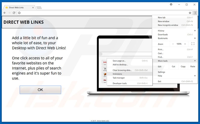Expand the More tools submenu
This screenshot has width=200, height=124.
click(x=175, y=61)
